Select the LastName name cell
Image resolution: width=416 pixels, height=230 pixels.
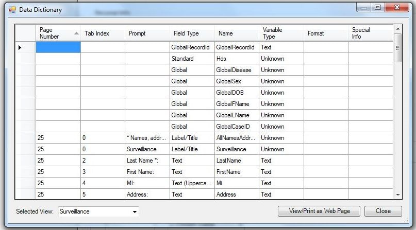[x=236, y=161]
